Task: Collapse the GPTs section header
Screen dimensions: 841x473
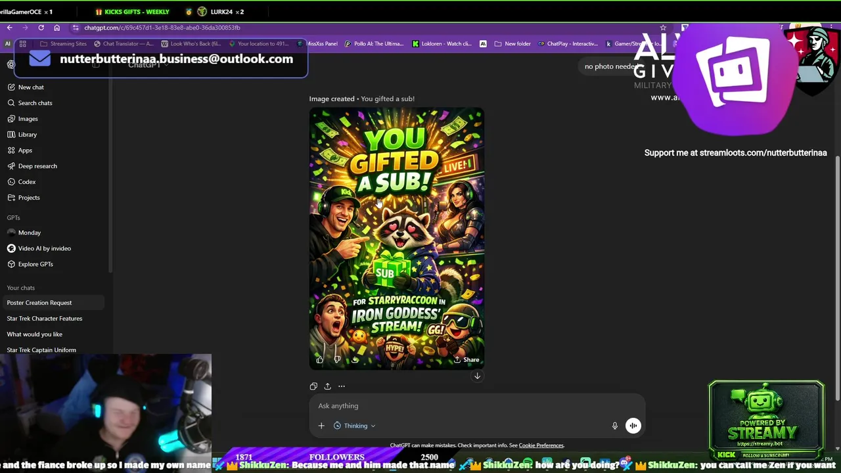Action: [13, 217]
